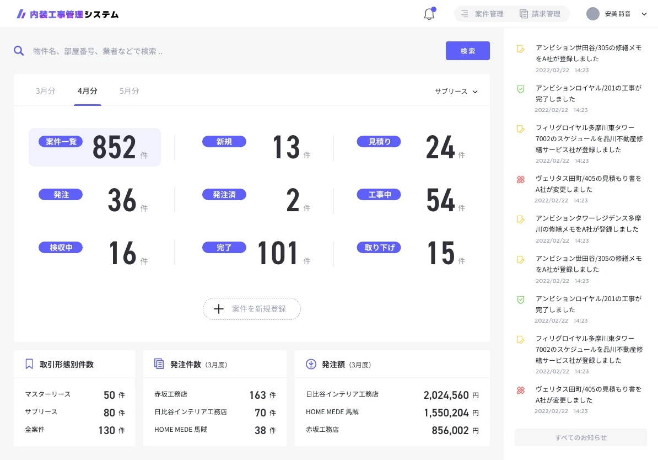Click the 内装工事管理システム title
The height and width of the screenshot is (460, 658).
pos(74,14)
